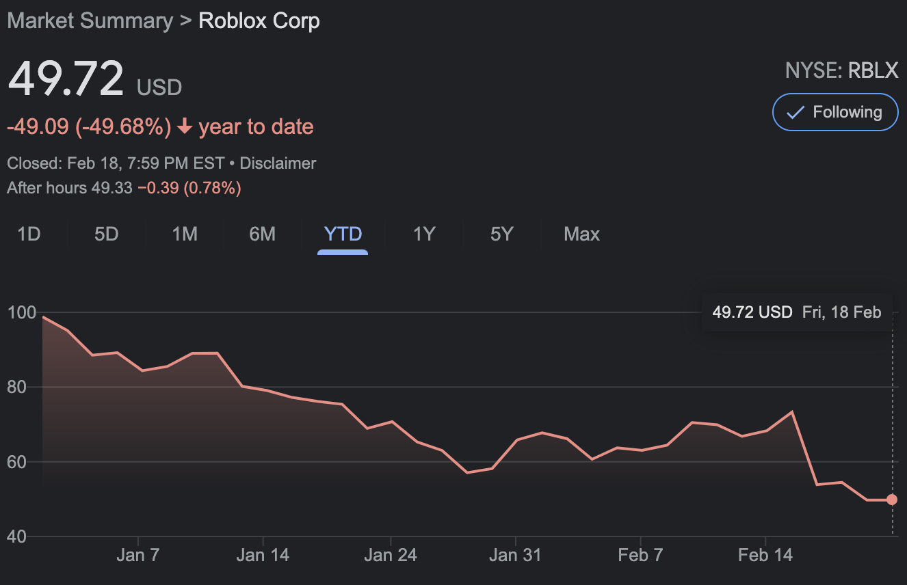
Task: Click the 49.72 USD Fri, 18 Feb tooltip
Action: tap(797, 312)
